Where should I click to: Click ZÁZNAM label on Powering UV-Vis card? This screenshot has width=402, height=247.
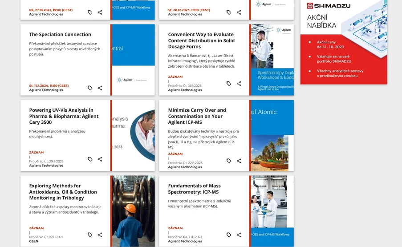pos(37,152)
